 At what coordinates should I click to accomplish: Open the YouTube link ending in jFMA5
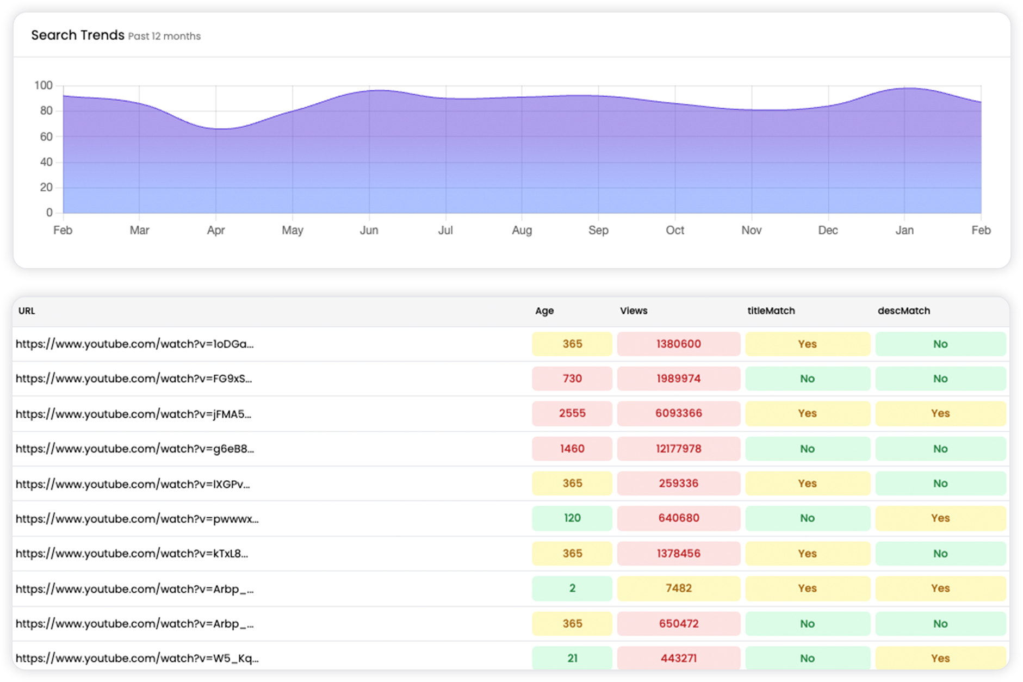(134, 413)
